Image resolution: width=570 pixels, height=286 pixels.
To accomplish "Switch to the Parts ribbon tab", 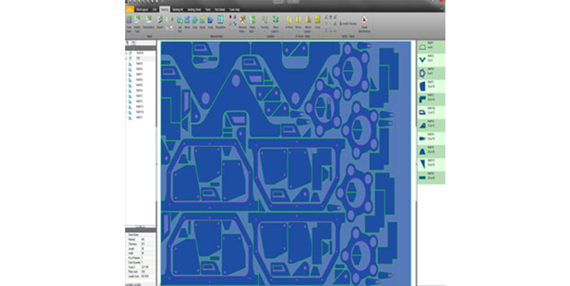I will point(208,9).
